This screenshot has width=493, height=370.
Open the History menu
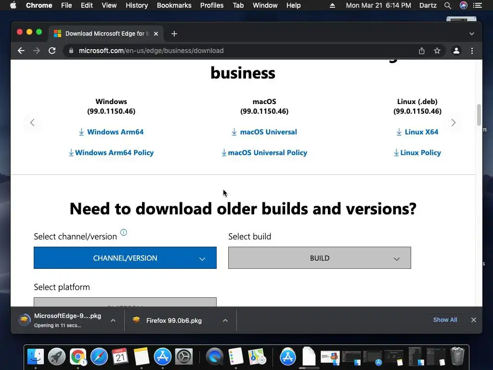coord(137,5)
